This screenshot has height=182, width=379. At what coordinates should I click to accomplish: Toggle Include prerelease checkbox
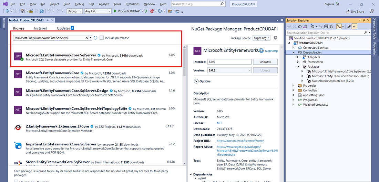(x=102, y=38)
